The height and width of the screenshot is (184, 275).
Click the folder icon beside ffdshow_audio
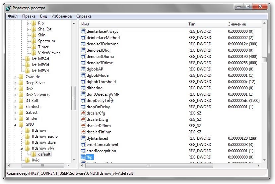(x=28, y=136)
